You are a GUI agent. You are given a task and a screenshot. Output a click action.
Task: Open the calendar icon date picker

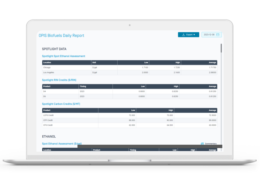coord(218,35)
